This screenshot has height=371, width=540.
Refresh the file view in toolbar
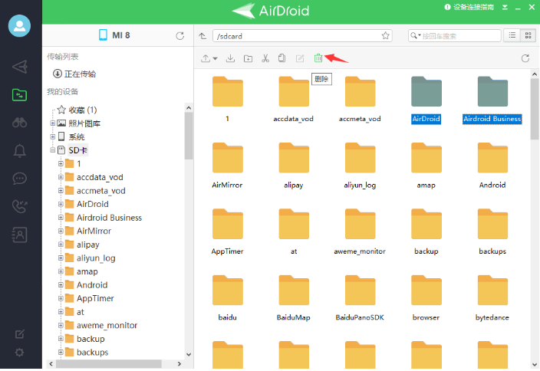pyautogui.click(x=525, y=58)
